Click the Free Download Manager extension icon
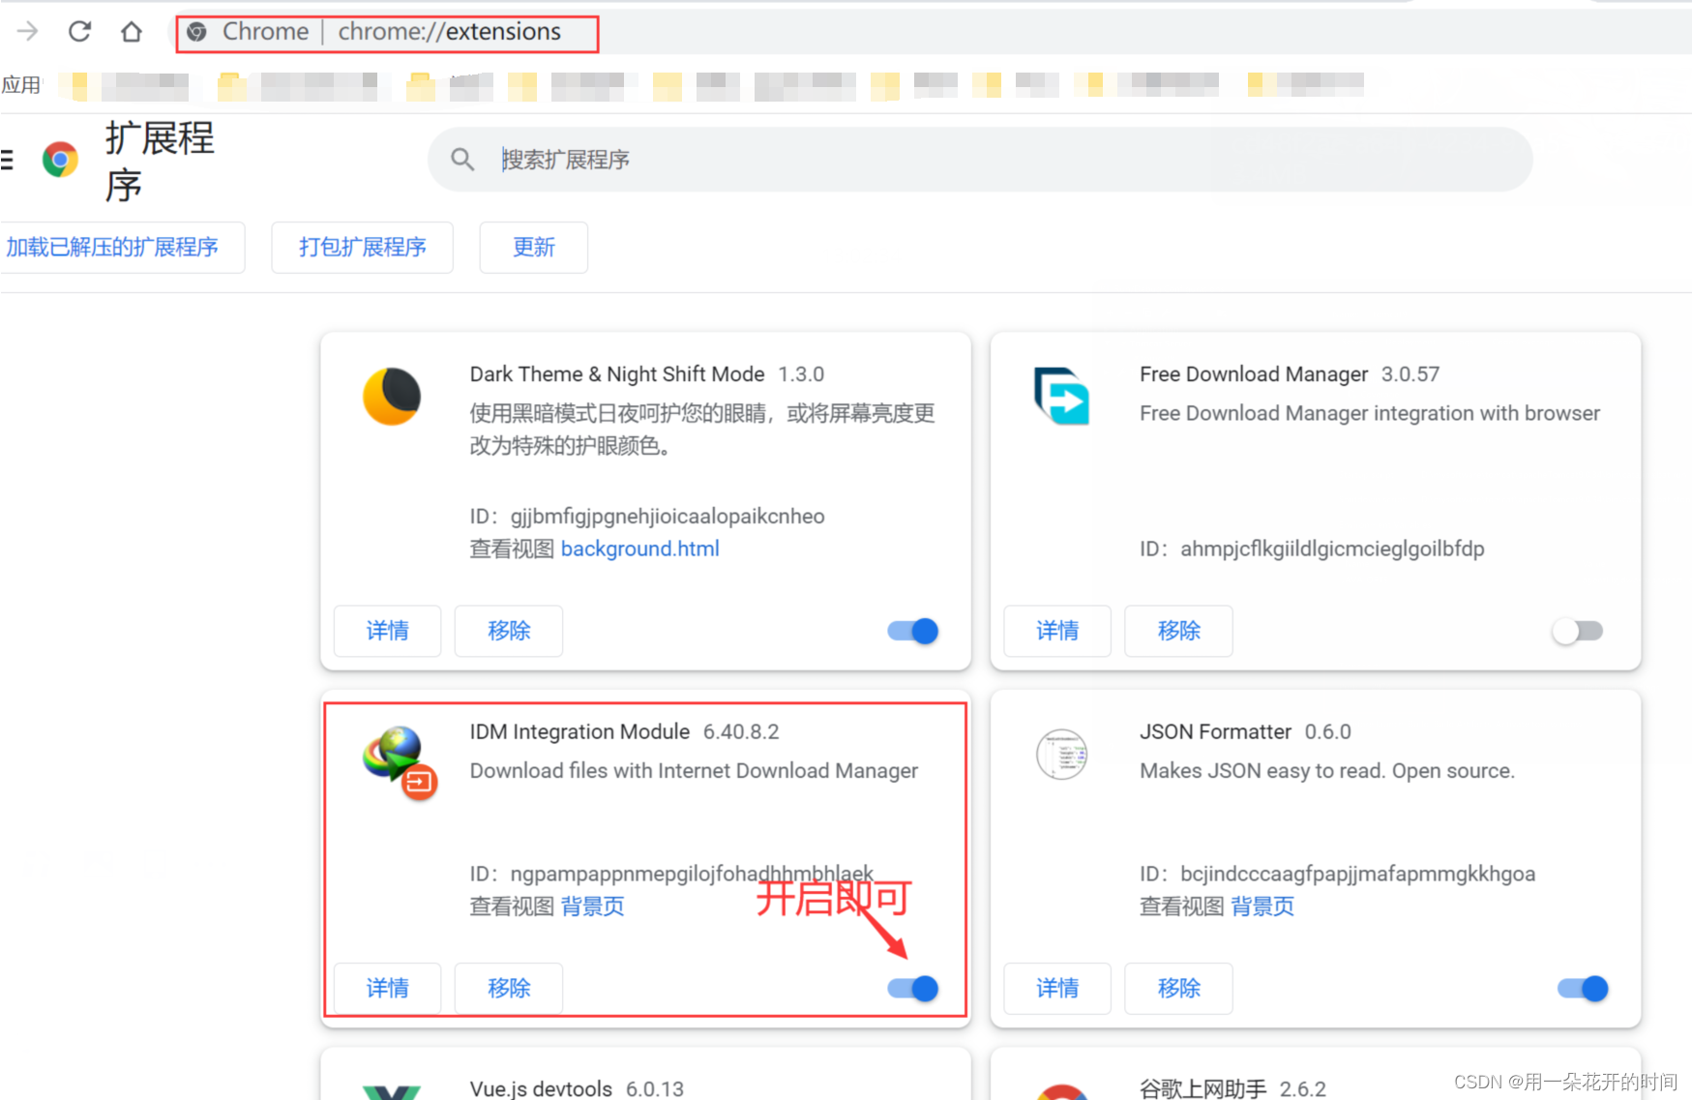1692x1100 pixels. coord(1061,396)
